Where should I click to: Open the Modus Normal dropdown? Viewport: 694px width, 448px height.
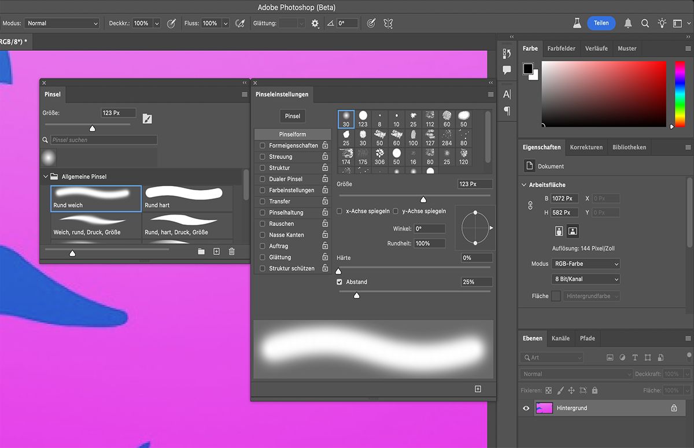click(x=62, y=23)
